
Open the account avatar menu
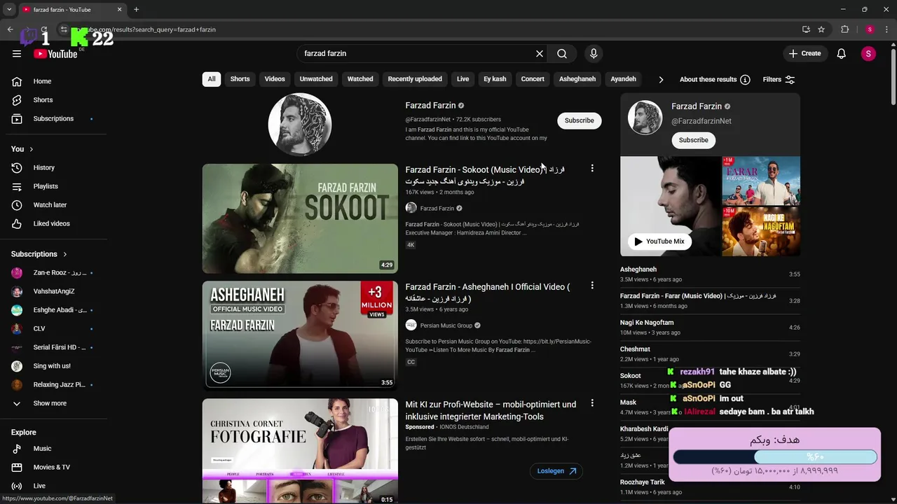coord(868,53)
